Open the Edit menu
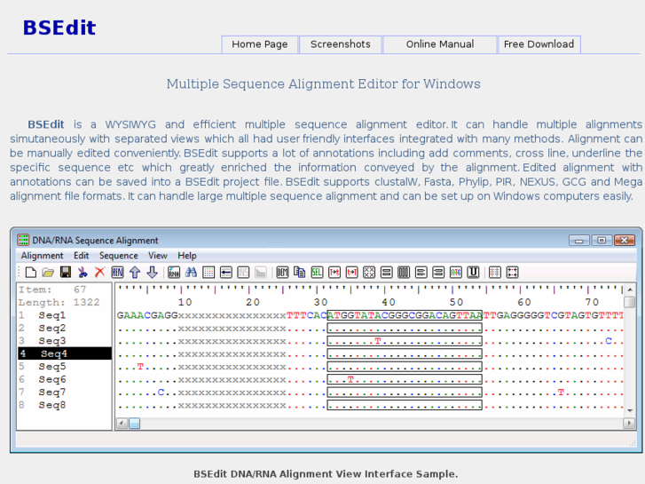Image resolution: width=645 pixels, height=484 pixels. pyautogui.click(x=82, y=256)
